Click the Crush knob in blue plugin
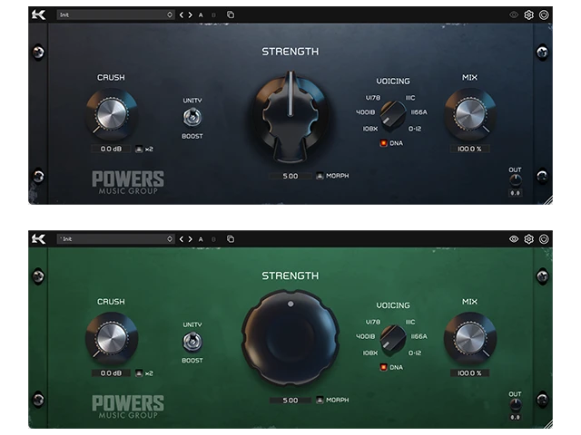 112,114
